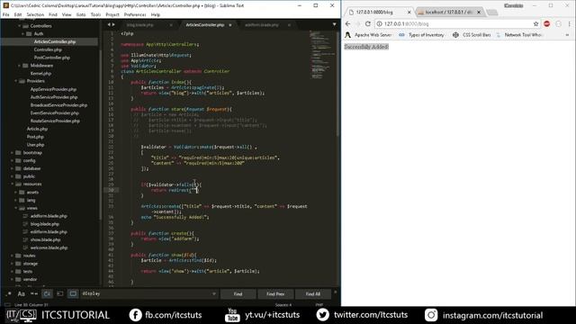Click Chrome back arrow
Image resolution: width=576 pixels, height=324 pixels.
pyautogui.click(x=348, y=24)
